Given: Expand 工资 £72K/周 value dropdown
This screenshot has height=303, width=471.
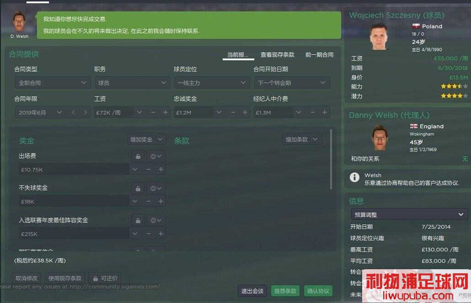Looking at the screenshot, I should click(139, 112).
